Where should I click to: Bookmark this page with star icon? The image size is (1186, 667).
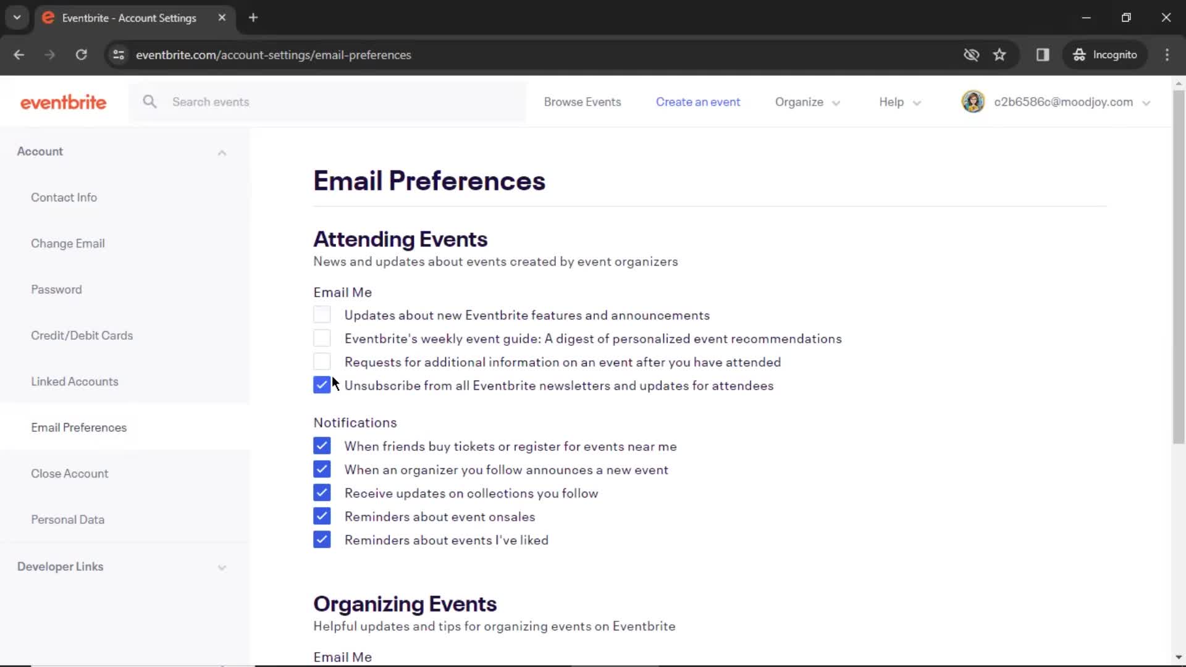(x=999, y=54)
